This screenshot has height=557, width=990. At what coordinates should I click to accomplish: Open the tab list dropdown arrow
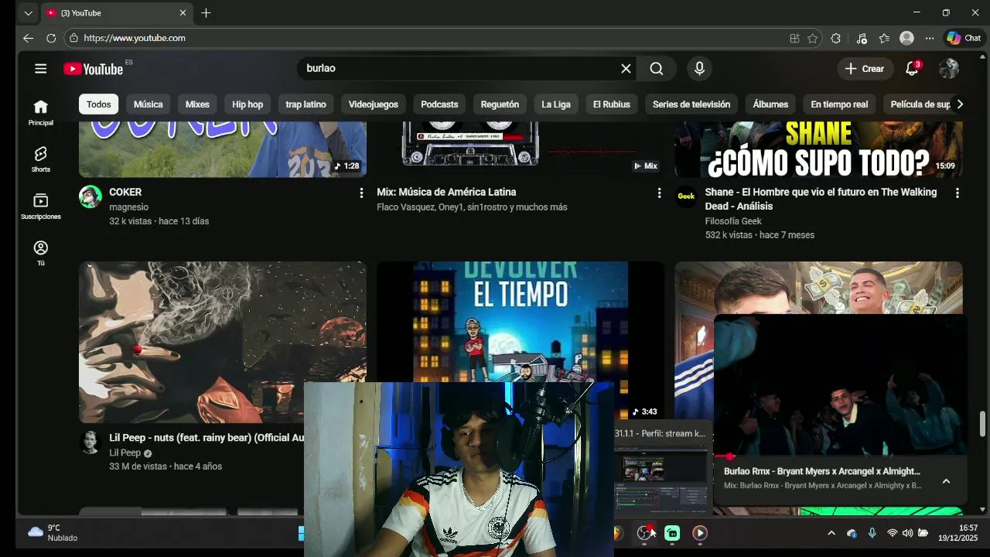tap(28, 13)
